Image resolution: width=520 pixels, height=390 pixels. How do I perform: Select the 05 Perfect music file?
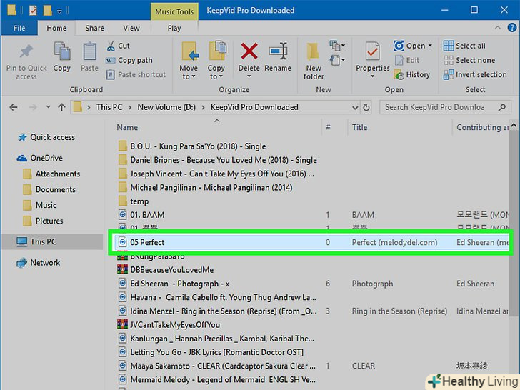pyautogui.click(x=147, y=242)
